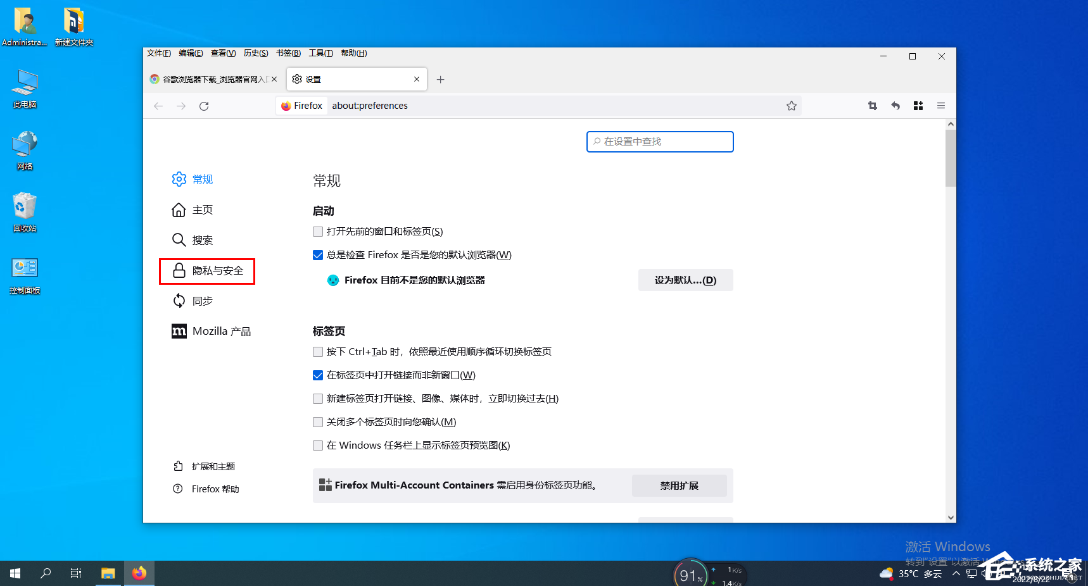Click the 禁用扩展 button
The image size is (1088, 586).
pyautogui.click(x=679, y=486)
